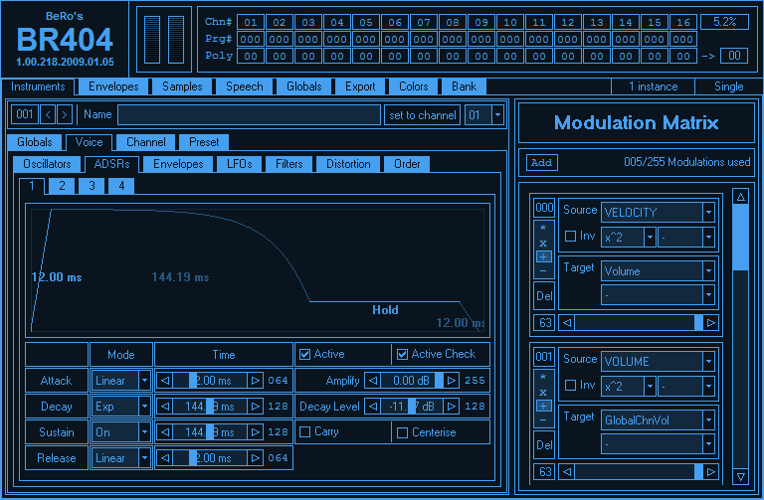This screenshot has width=764, height=500.
Task: Expand the VELOCITY source dropdown
Action: pyautogui.click(x=708, y=212)
